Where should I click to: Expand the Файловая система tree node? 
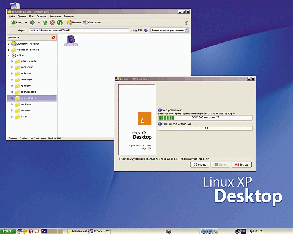pos(8,50)
